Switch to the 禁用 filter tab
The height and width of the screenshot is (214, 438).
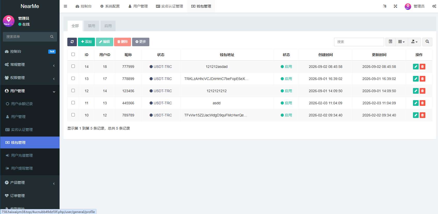[92, 26]
